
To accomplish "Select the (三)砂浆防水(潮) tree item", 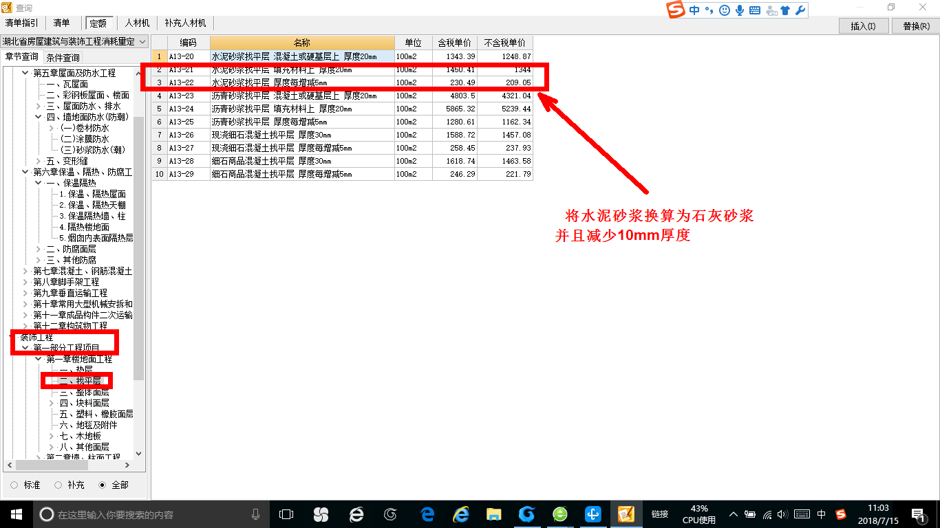I will click(x=93, y=150).
